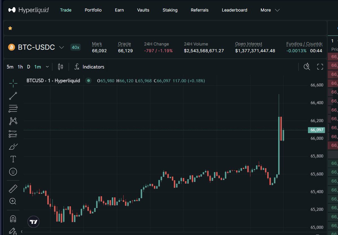
Task: Click the Mark price label
Action: (x=97, y=44)
